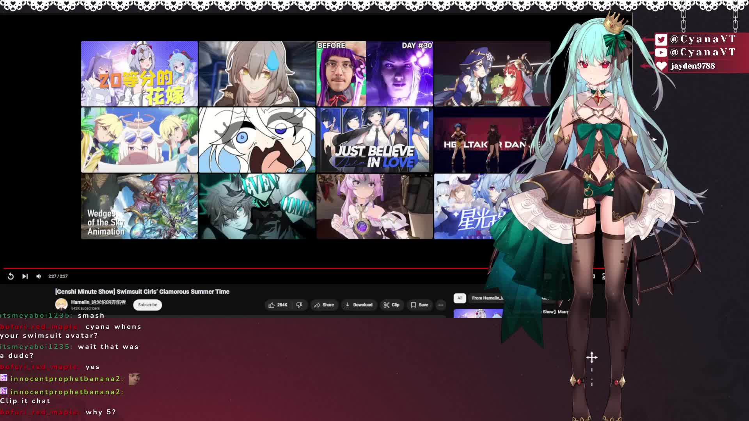Open the 'Just Believe in Love' thumbnail
749x421 pixels.
coord(374,140)
